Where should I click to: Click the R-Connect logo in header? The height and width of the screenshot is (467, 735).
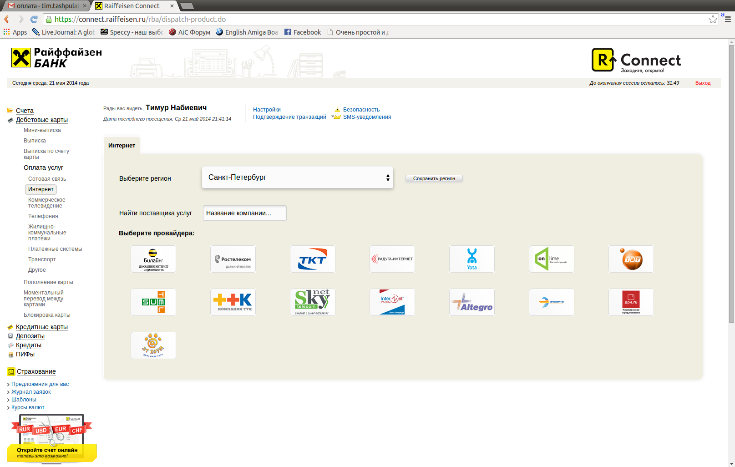pos(636,60)
